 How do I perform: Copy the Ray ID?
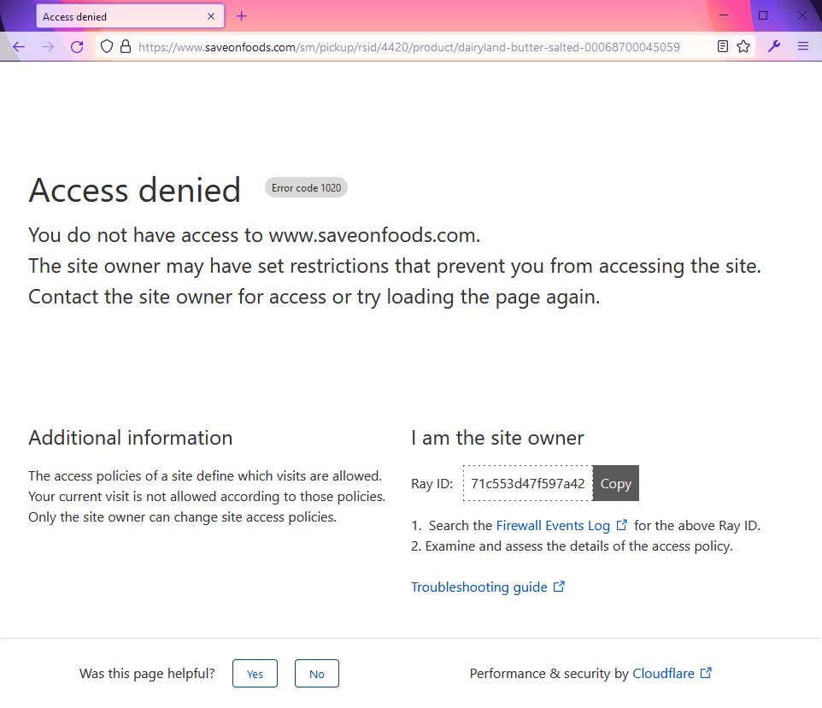pos(615,483)
